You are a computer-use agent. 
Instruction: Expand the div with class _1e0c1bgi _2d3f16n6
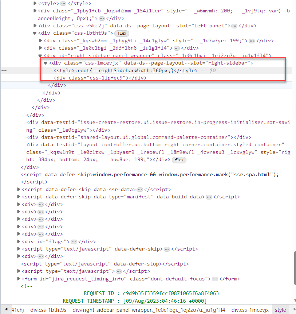pos(40,48)
